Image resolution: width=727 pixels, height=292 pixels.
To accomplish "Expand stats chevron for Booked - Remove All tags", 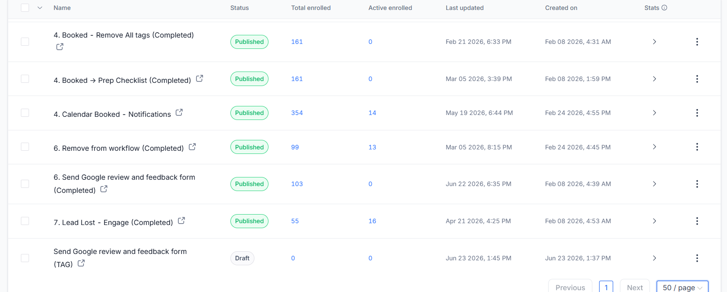I will (654, 42).
